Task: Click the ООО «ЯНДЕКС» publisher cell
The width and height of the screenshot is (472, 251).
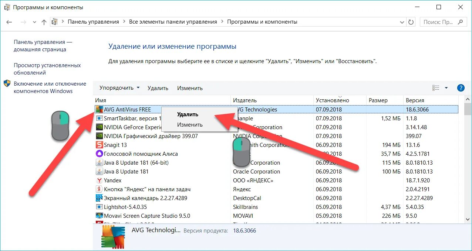Action: pyautogui.click(x=253, y=180)
